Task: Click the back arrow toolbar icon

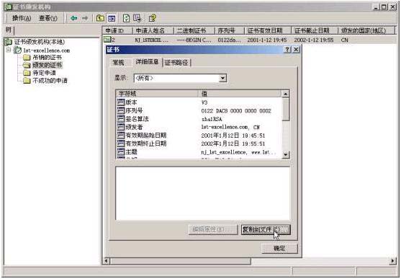Action: 74,18
